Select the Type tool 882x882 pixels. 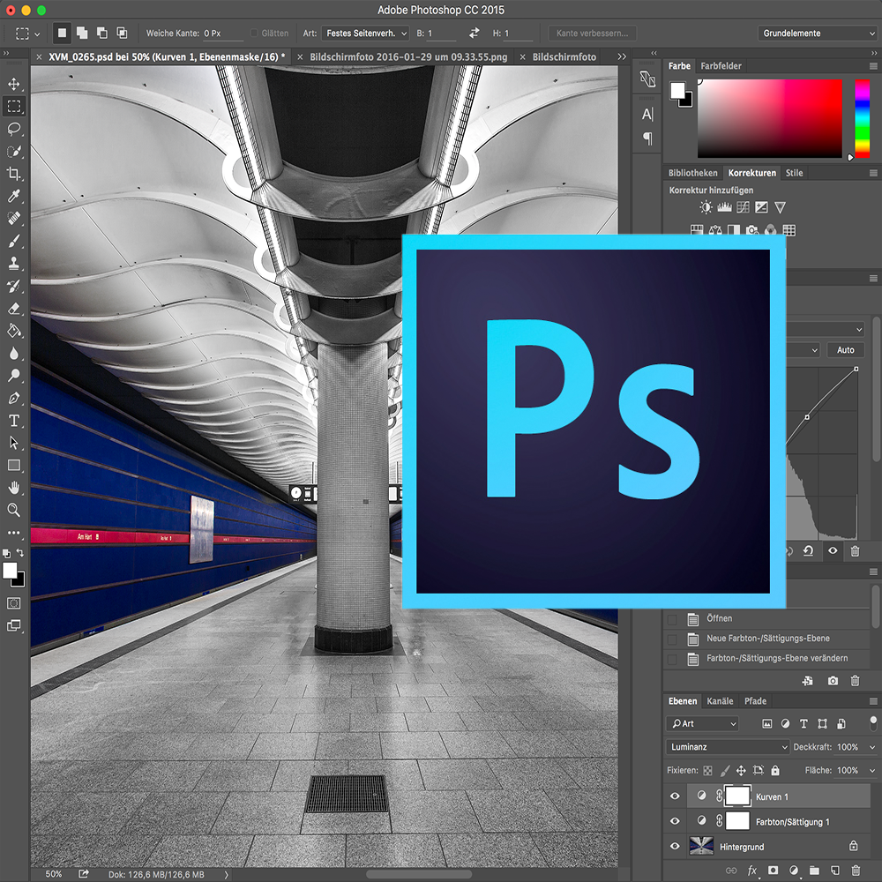[x=13, y=421]
